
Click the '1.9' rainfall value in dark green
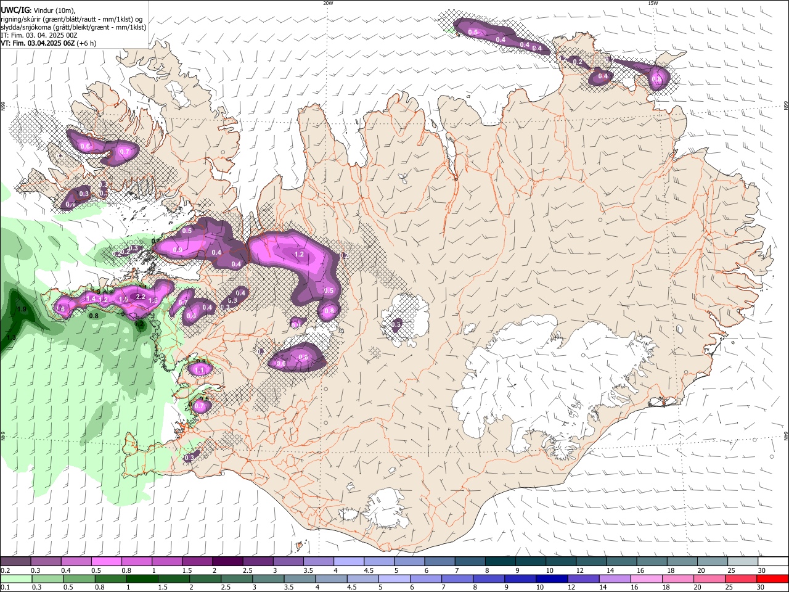click(x=22, y=309)
